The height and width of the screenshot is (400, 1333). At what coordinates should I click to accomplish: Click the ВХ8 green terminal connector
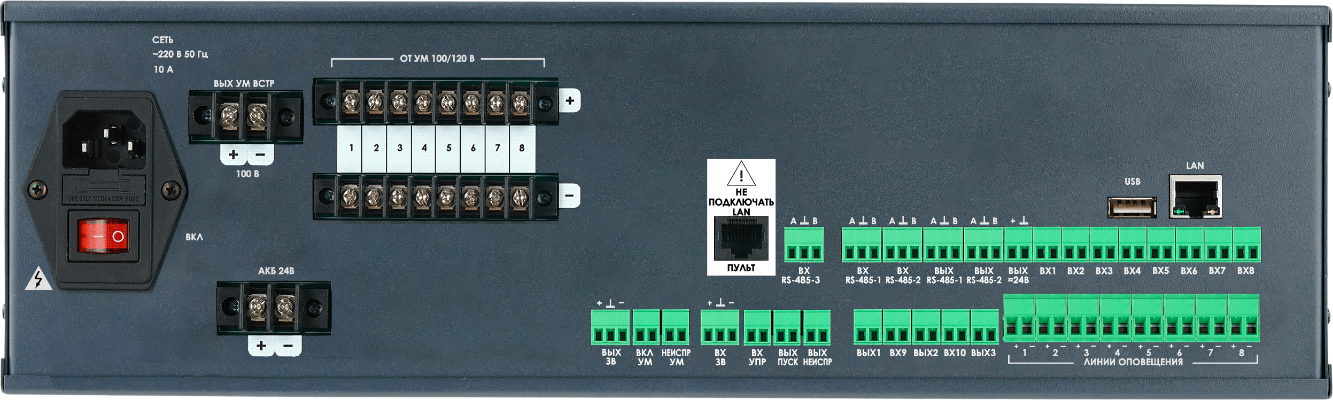click(1246, 245)
